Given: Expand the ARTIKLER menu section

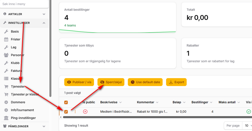Looking at the screenshot, I should pyautogui.click(x=44, y=14).
